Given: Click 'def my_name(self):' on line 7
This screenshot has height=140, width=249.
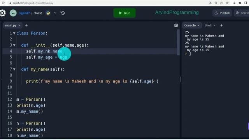Looking at the screenshot, I should click(43, 69).
